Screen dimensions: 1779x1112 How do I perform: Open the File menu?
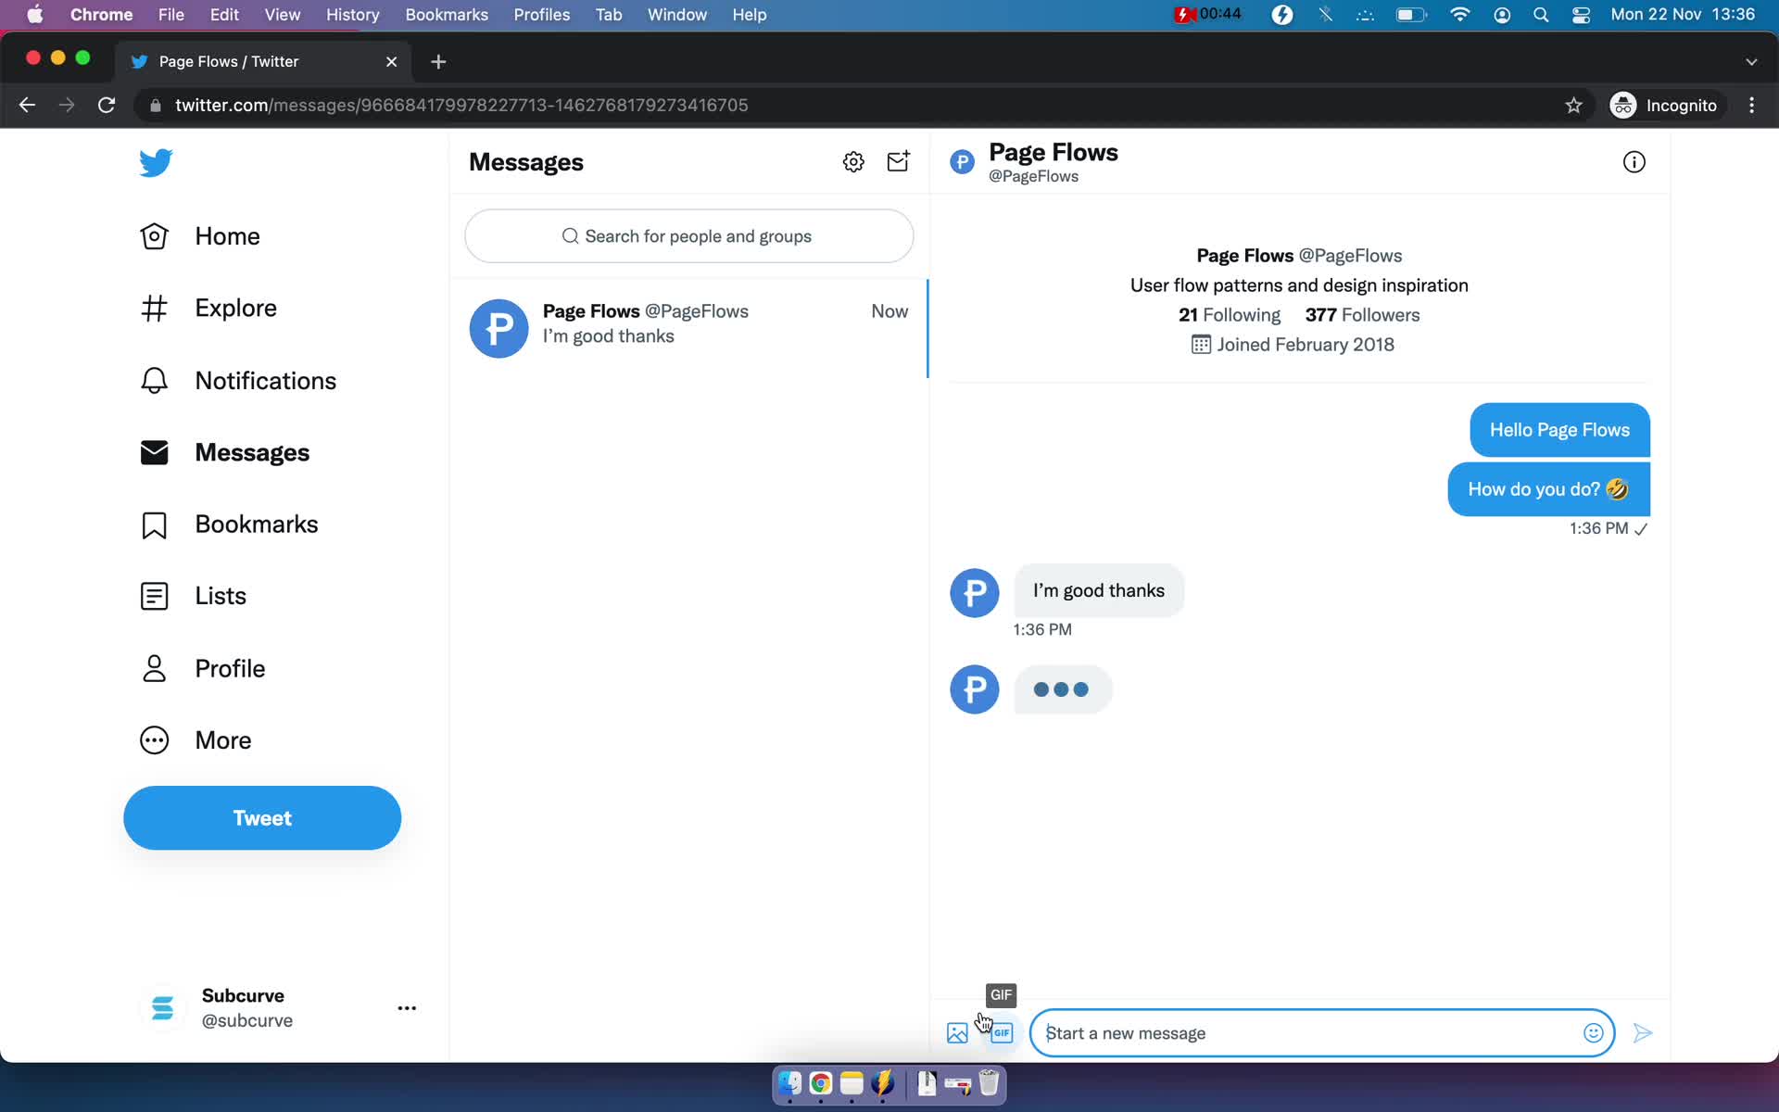click(170, 15)
